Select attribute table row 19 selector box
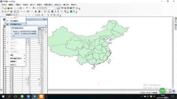Viewport: 177px width, 99px height. coord(4,68)
